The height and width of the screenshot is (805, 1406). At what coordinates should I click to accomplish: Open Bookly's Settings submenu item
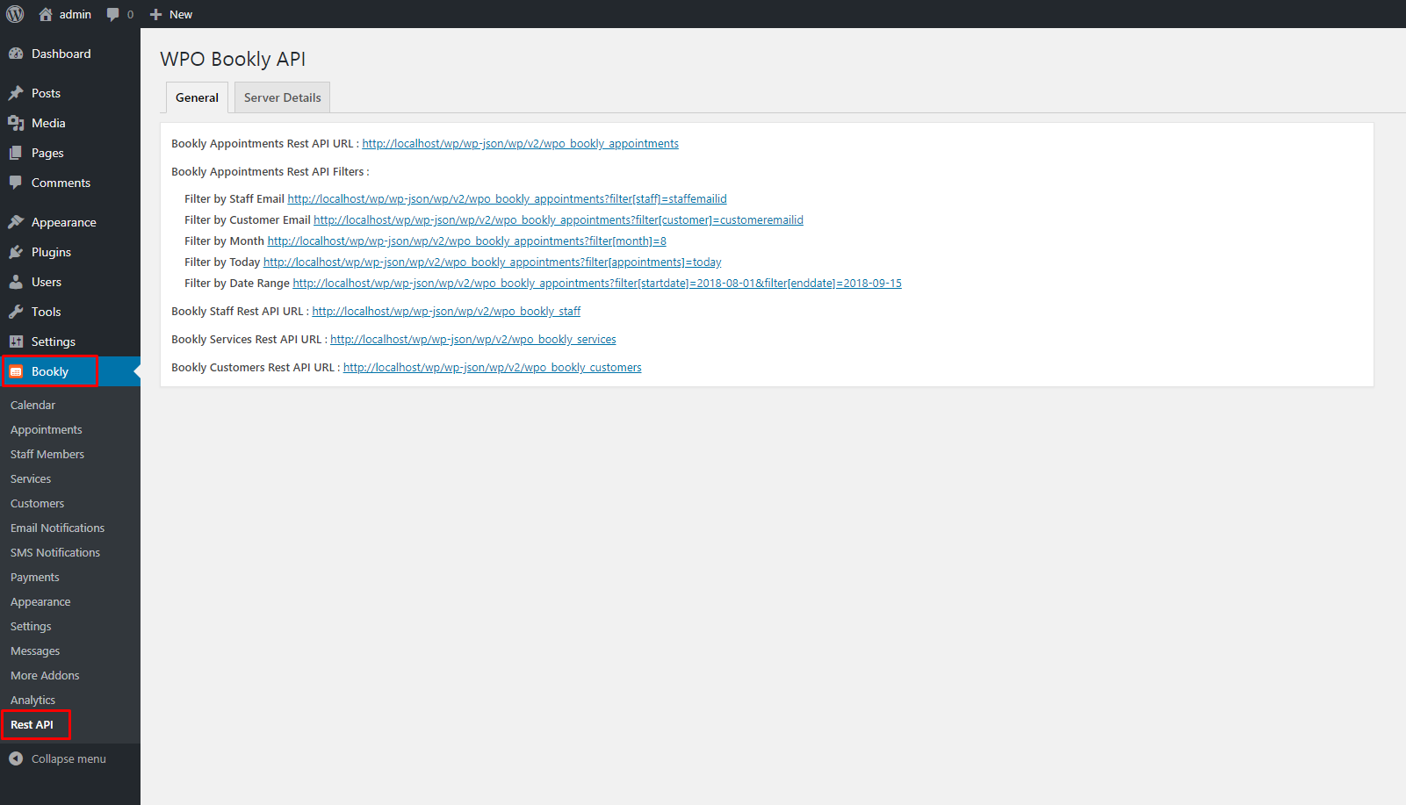pyautogui.click(x=31, y=626)
